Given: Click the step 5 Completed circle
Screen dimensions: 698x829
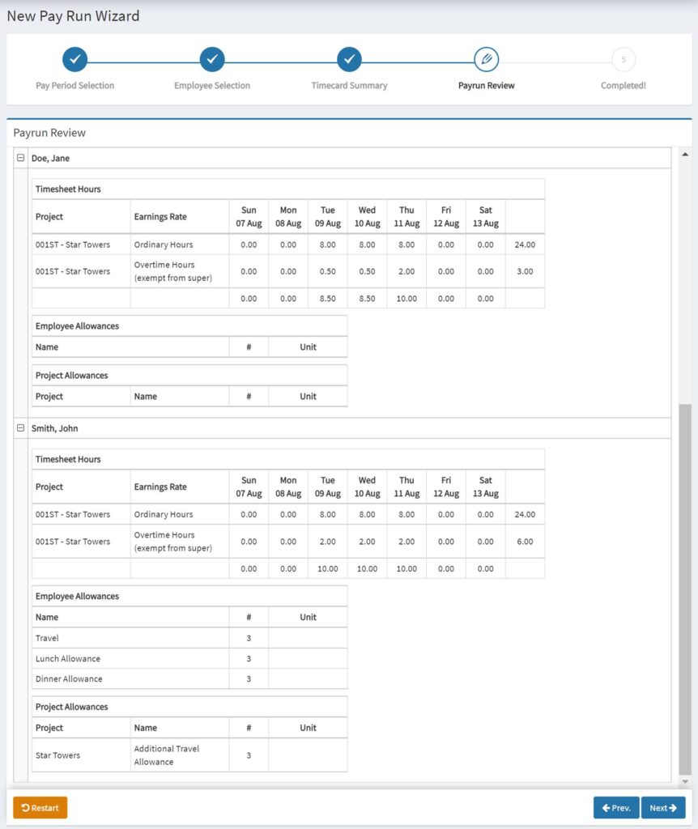Looking at the screenshot, I should pyautogui.click(x=624, y=59).
